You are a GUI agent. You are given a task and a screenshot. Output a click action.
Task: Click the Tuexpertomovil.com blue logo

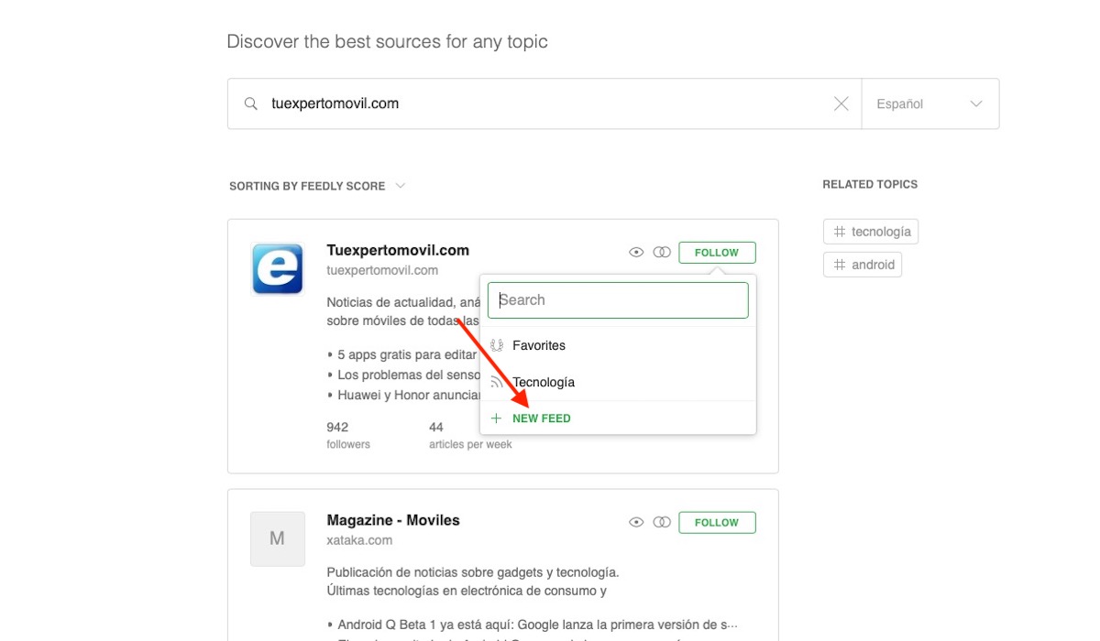[x=277, y=269]
